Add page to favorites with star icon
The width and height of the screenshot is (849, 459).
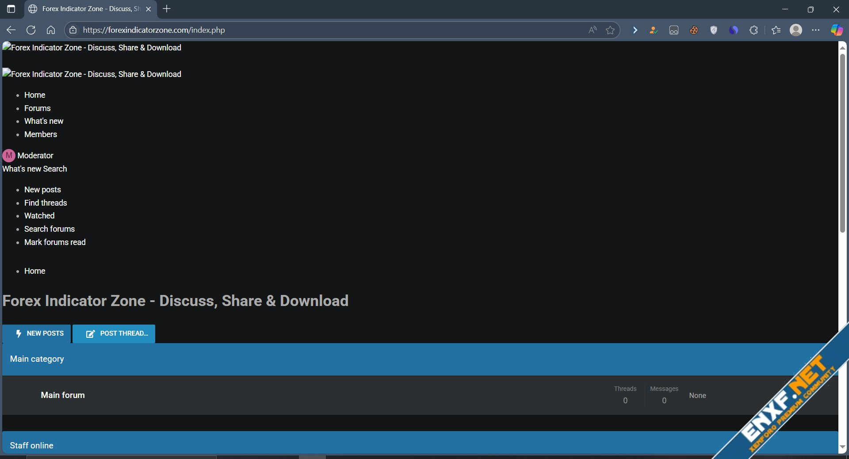610,30
